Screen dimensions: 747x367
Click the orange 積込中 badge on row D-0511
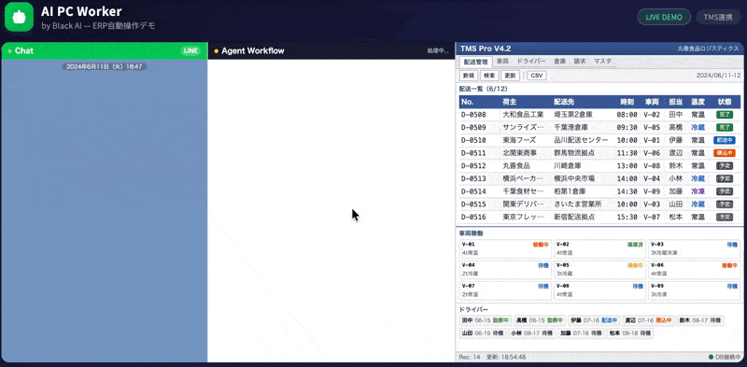(x=725, y=153)
